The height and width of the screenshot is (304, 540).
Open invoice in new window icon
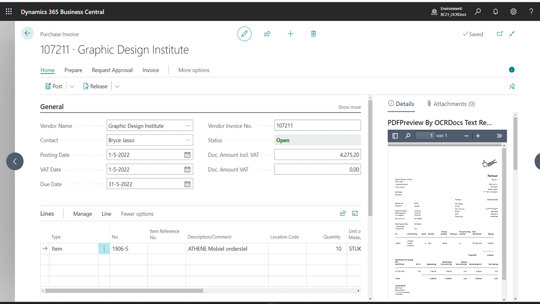coord(499,34)
